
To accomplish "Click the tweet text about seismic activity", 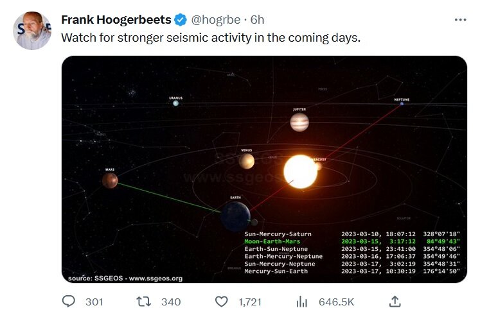I will pyautogui.click(x=211, y=38).
